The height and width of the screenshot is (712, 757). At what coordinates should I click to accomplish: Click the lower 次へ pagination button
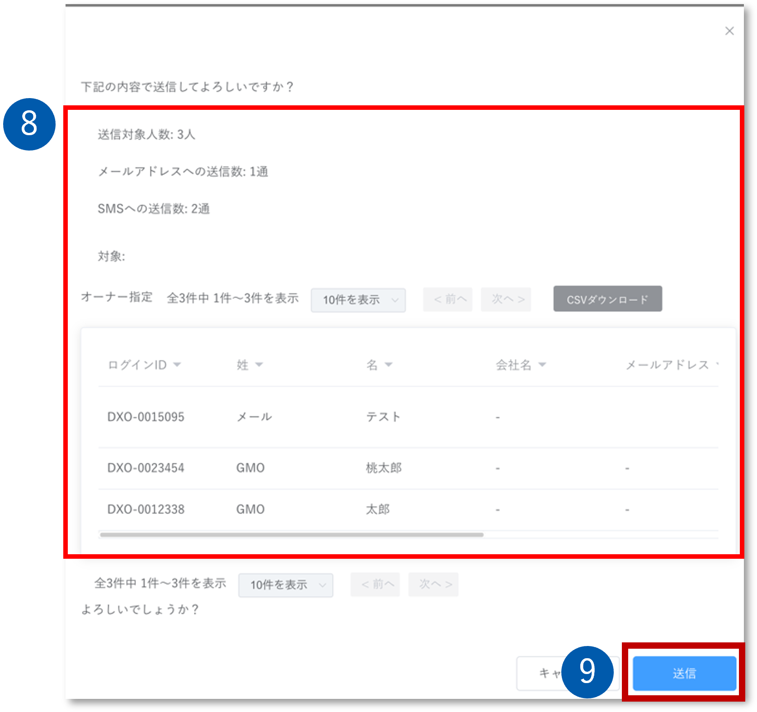pyautogui.click(x=433, y=585)
